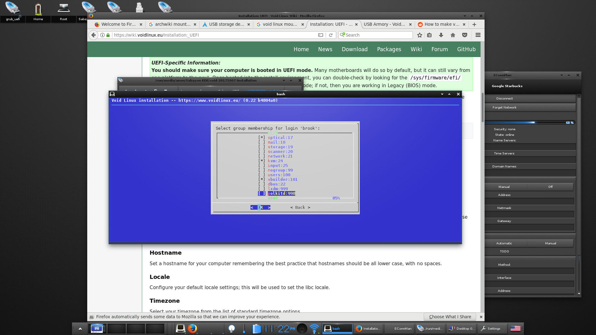Open the grub_uefi USB desktop icon

(x=13, y=11)
